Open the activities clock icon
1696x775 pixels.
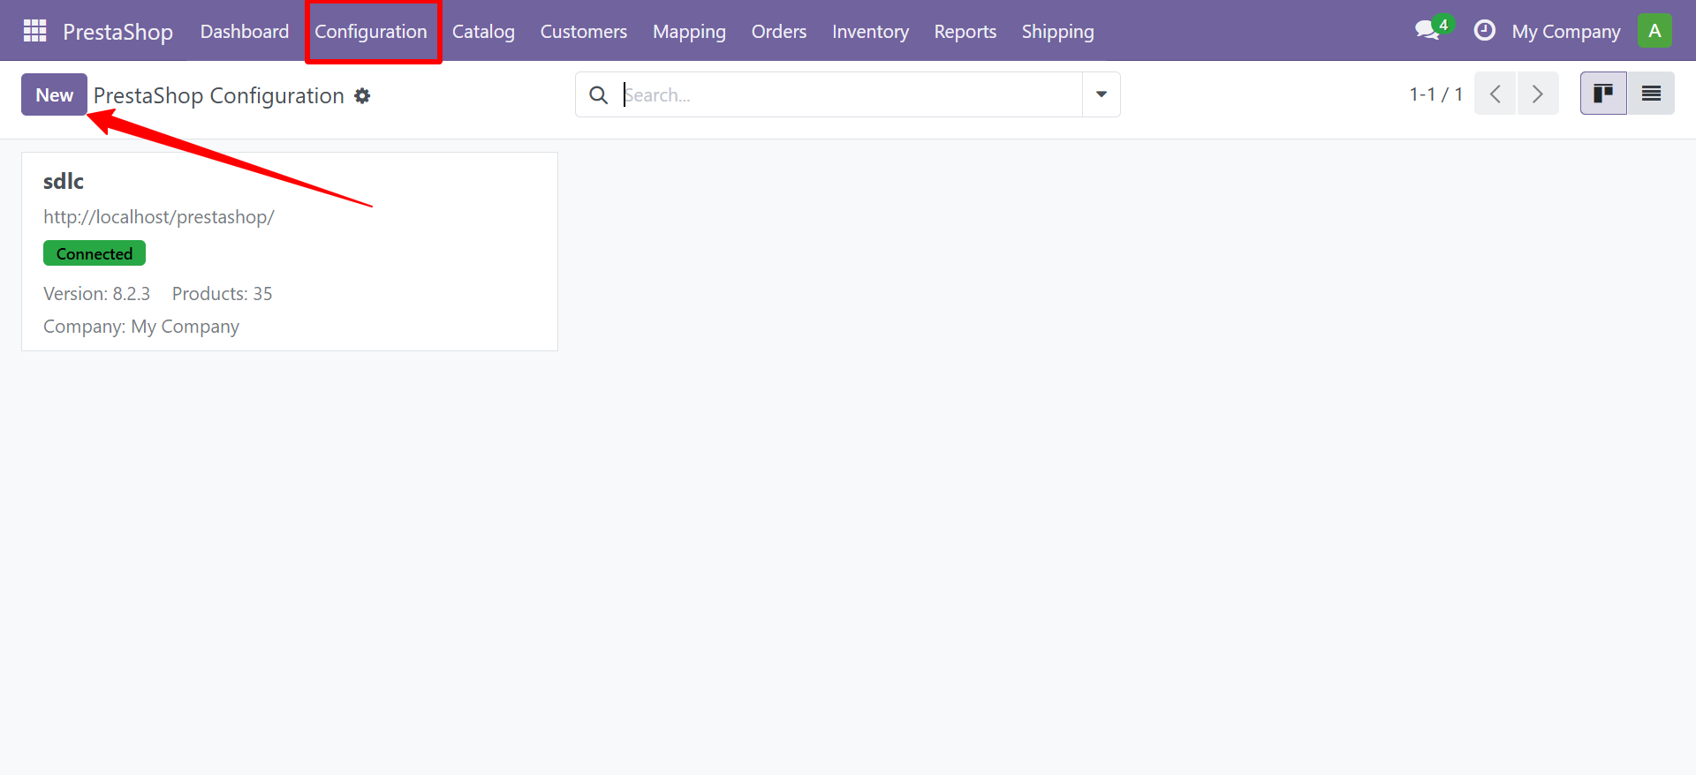coord(1485,30)
